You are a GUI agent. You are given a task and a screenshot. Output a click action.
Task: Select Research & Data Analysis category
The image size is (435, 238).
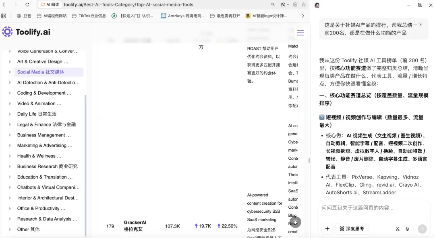[47, 219]
